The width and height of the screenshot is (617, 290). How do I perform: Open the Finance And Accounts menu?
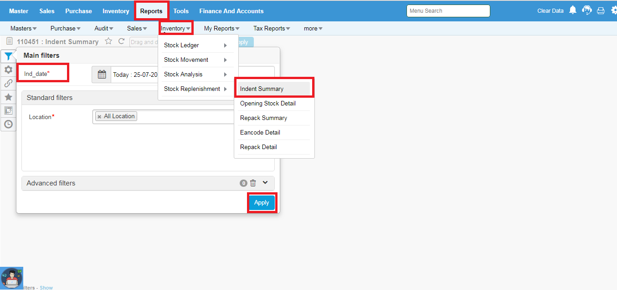click(231, 11)
